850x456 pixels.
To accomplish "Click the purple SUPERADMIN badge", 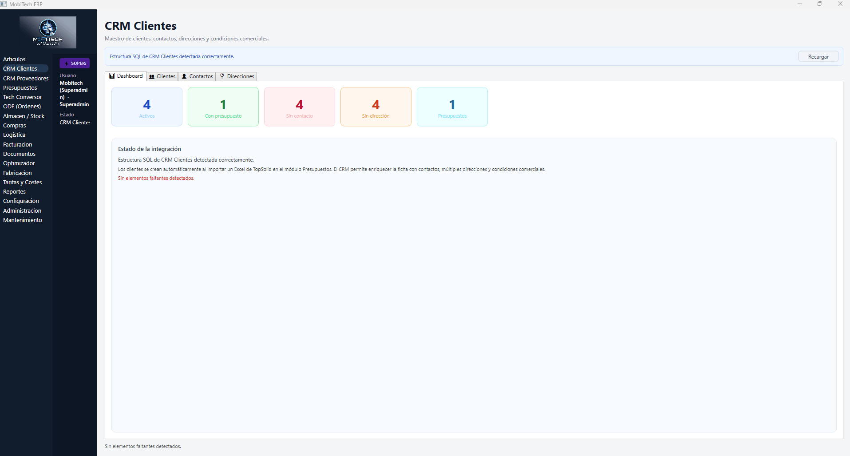I will coord(75,63).
